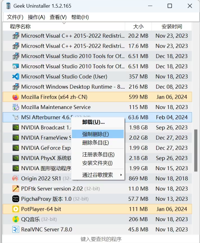Click the NVIDIA GeForce Experience icon

click(x=16, y=148)
